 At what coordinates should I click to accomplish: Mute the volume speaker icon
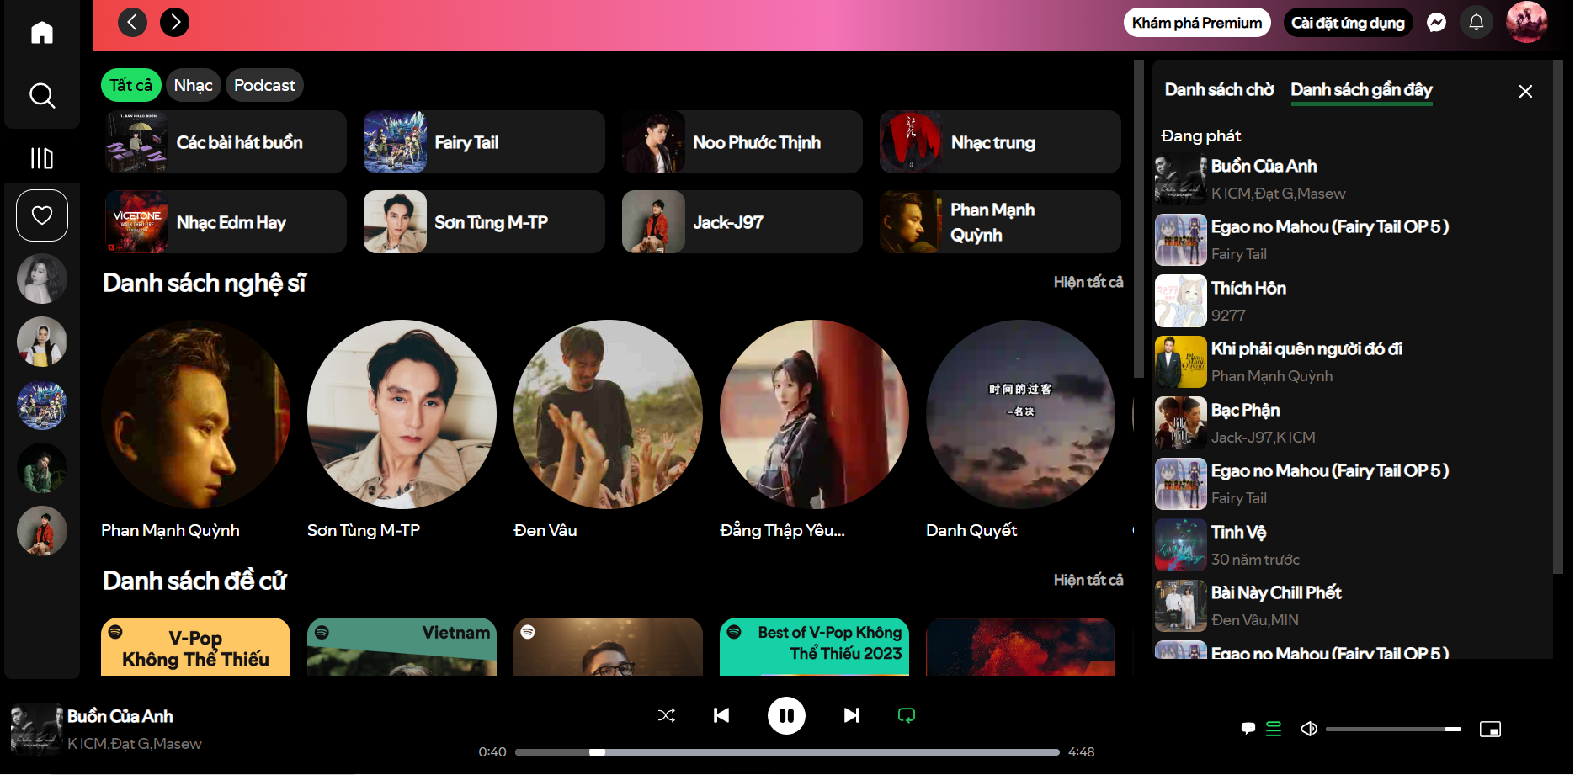coord(1309,729)
